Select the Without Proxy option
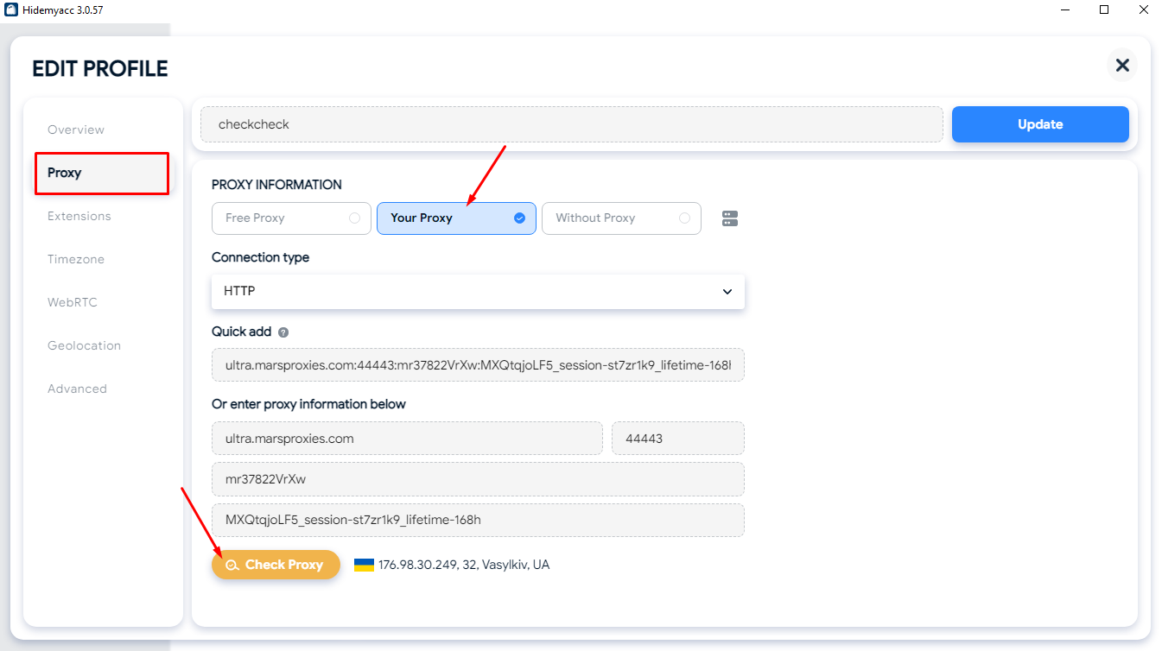Image resolution: width=1162 pixels, height=651 pixels. (621, 218)
